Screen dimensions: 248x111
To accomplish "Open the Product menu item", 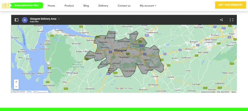I will click(x=69, y=6).
